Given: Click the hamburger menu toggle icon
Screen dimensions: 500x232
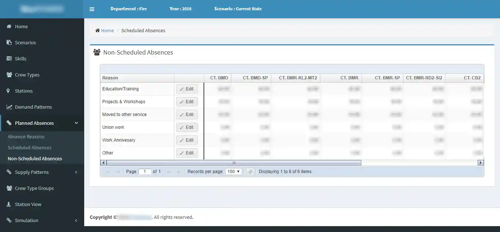Looking at the screenshot, I should [x=92, y=9].
